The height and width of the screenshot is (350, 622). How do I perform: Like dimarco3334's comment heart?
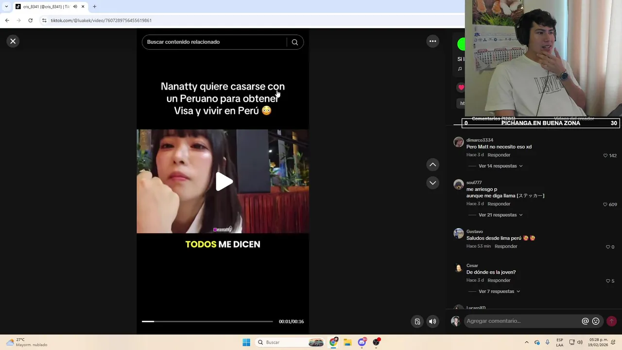[x=605, y=156]
